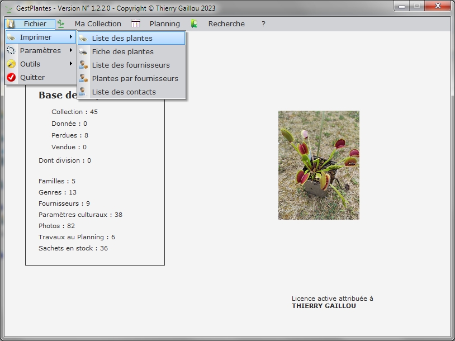Click the Fichier book icon

coord(11,24)
